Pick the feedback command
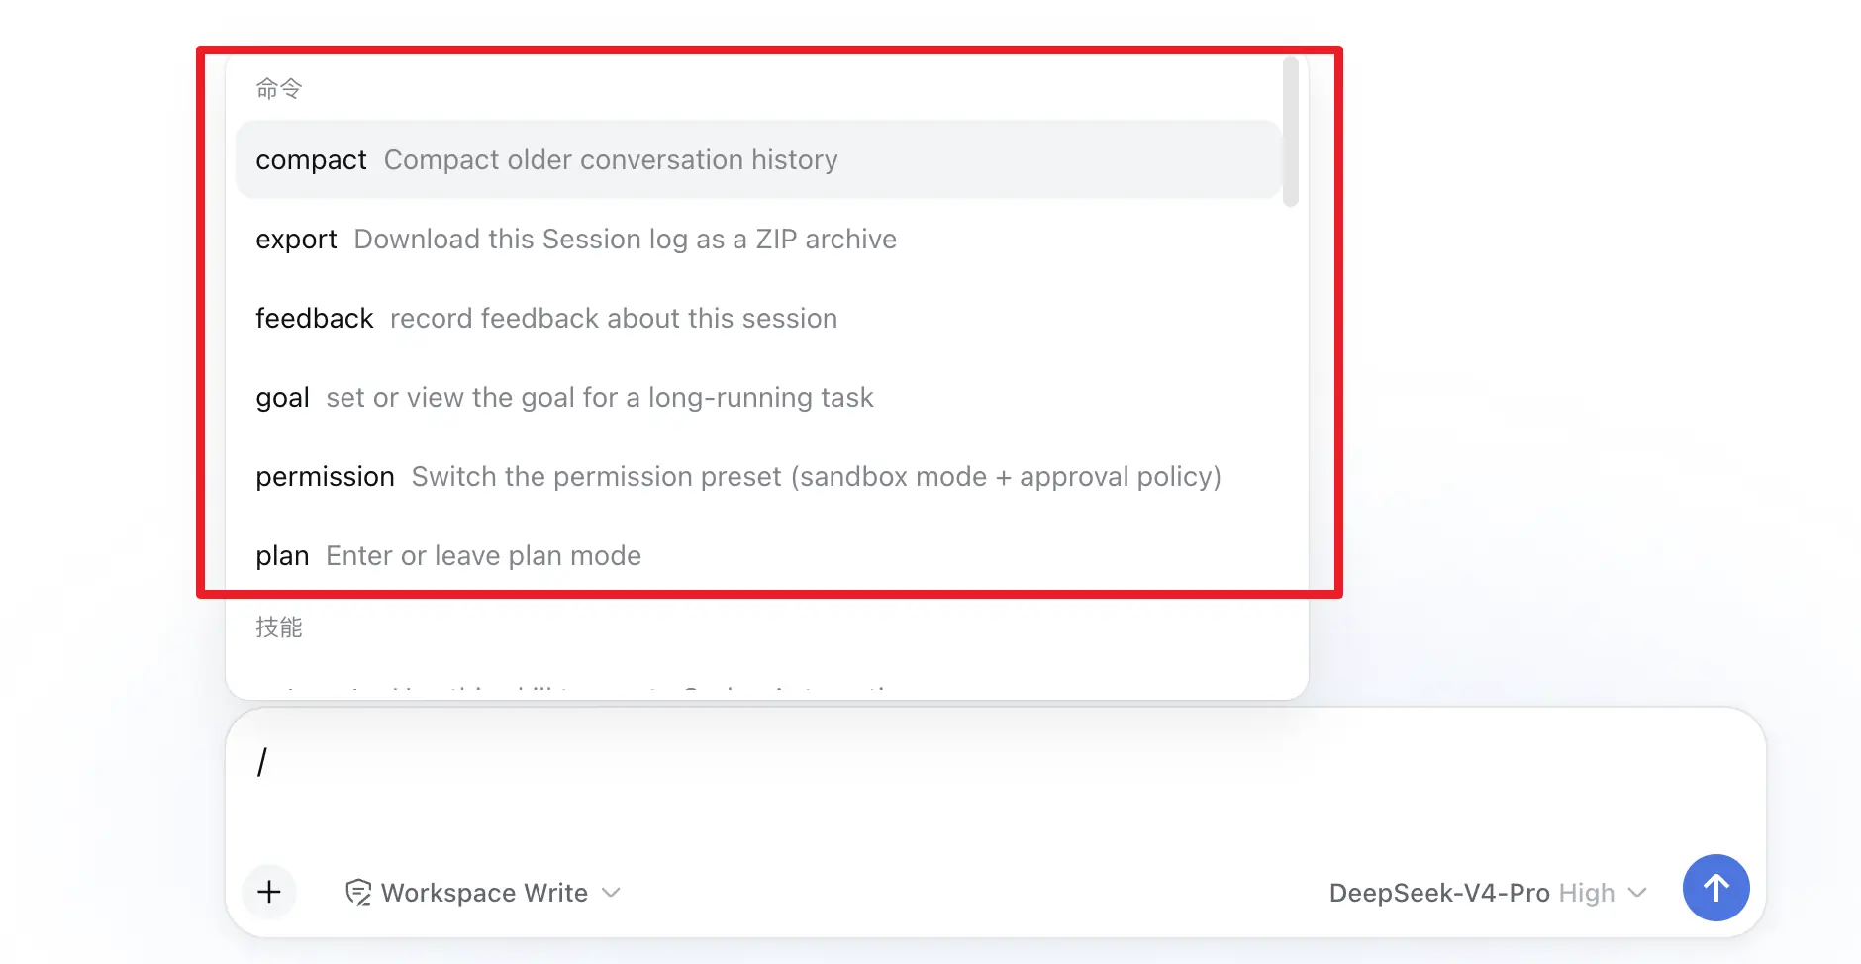Image resolution: width=1861 pixels, height=964 pixels. click(x=758, y=318)
